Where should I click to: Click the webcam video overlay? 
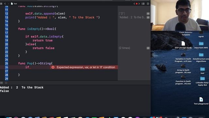[x=180, y=15]
